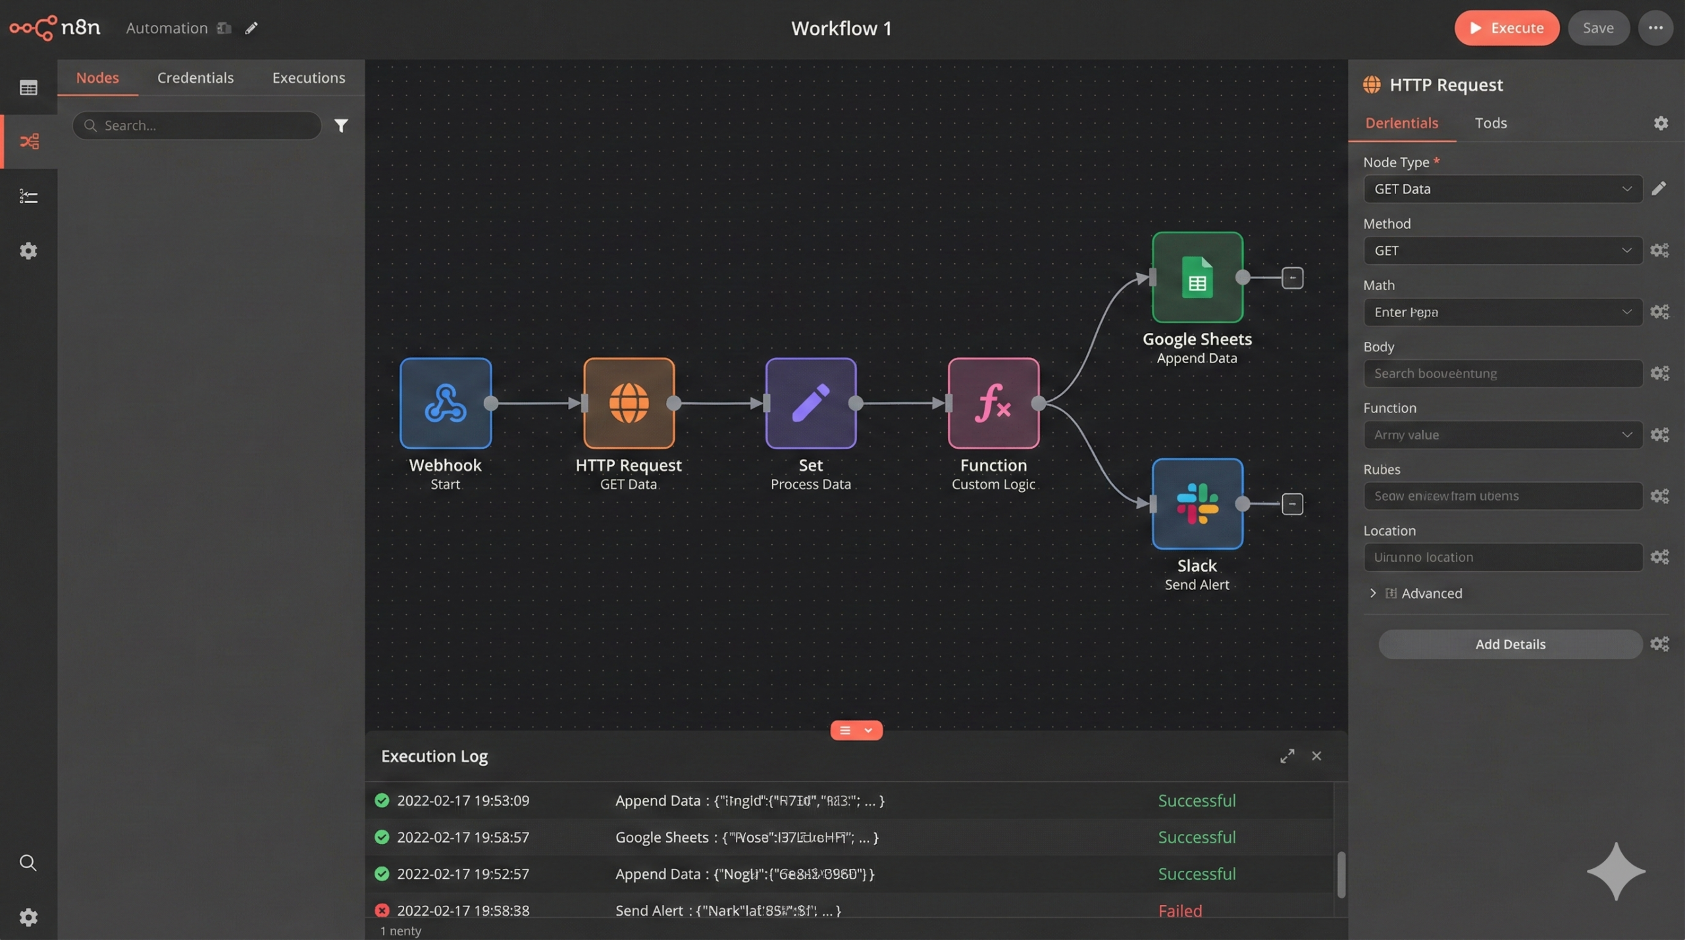
Task: Collapse the Slack output branch box
Action: (1292, 504)
